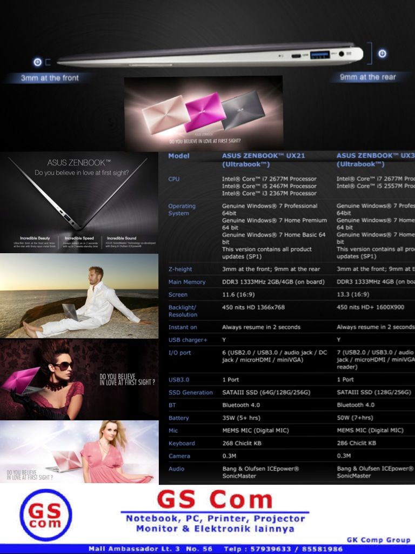415x554 pixels.
Task: Click the plus icon beside "3mm at the front"
Action: pyautogui.click(x=37, y=63)
